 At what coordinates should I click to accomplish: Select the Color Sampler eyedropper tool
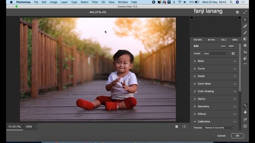pos(245,120)
